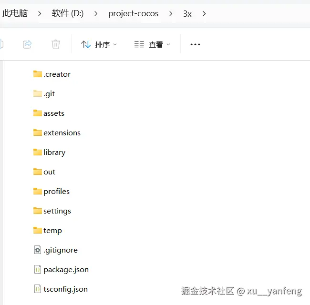Image resolution: width=310 pixels, height=305 pixels.
Task: Select the .creator folder icon
Action: point(38,74)
